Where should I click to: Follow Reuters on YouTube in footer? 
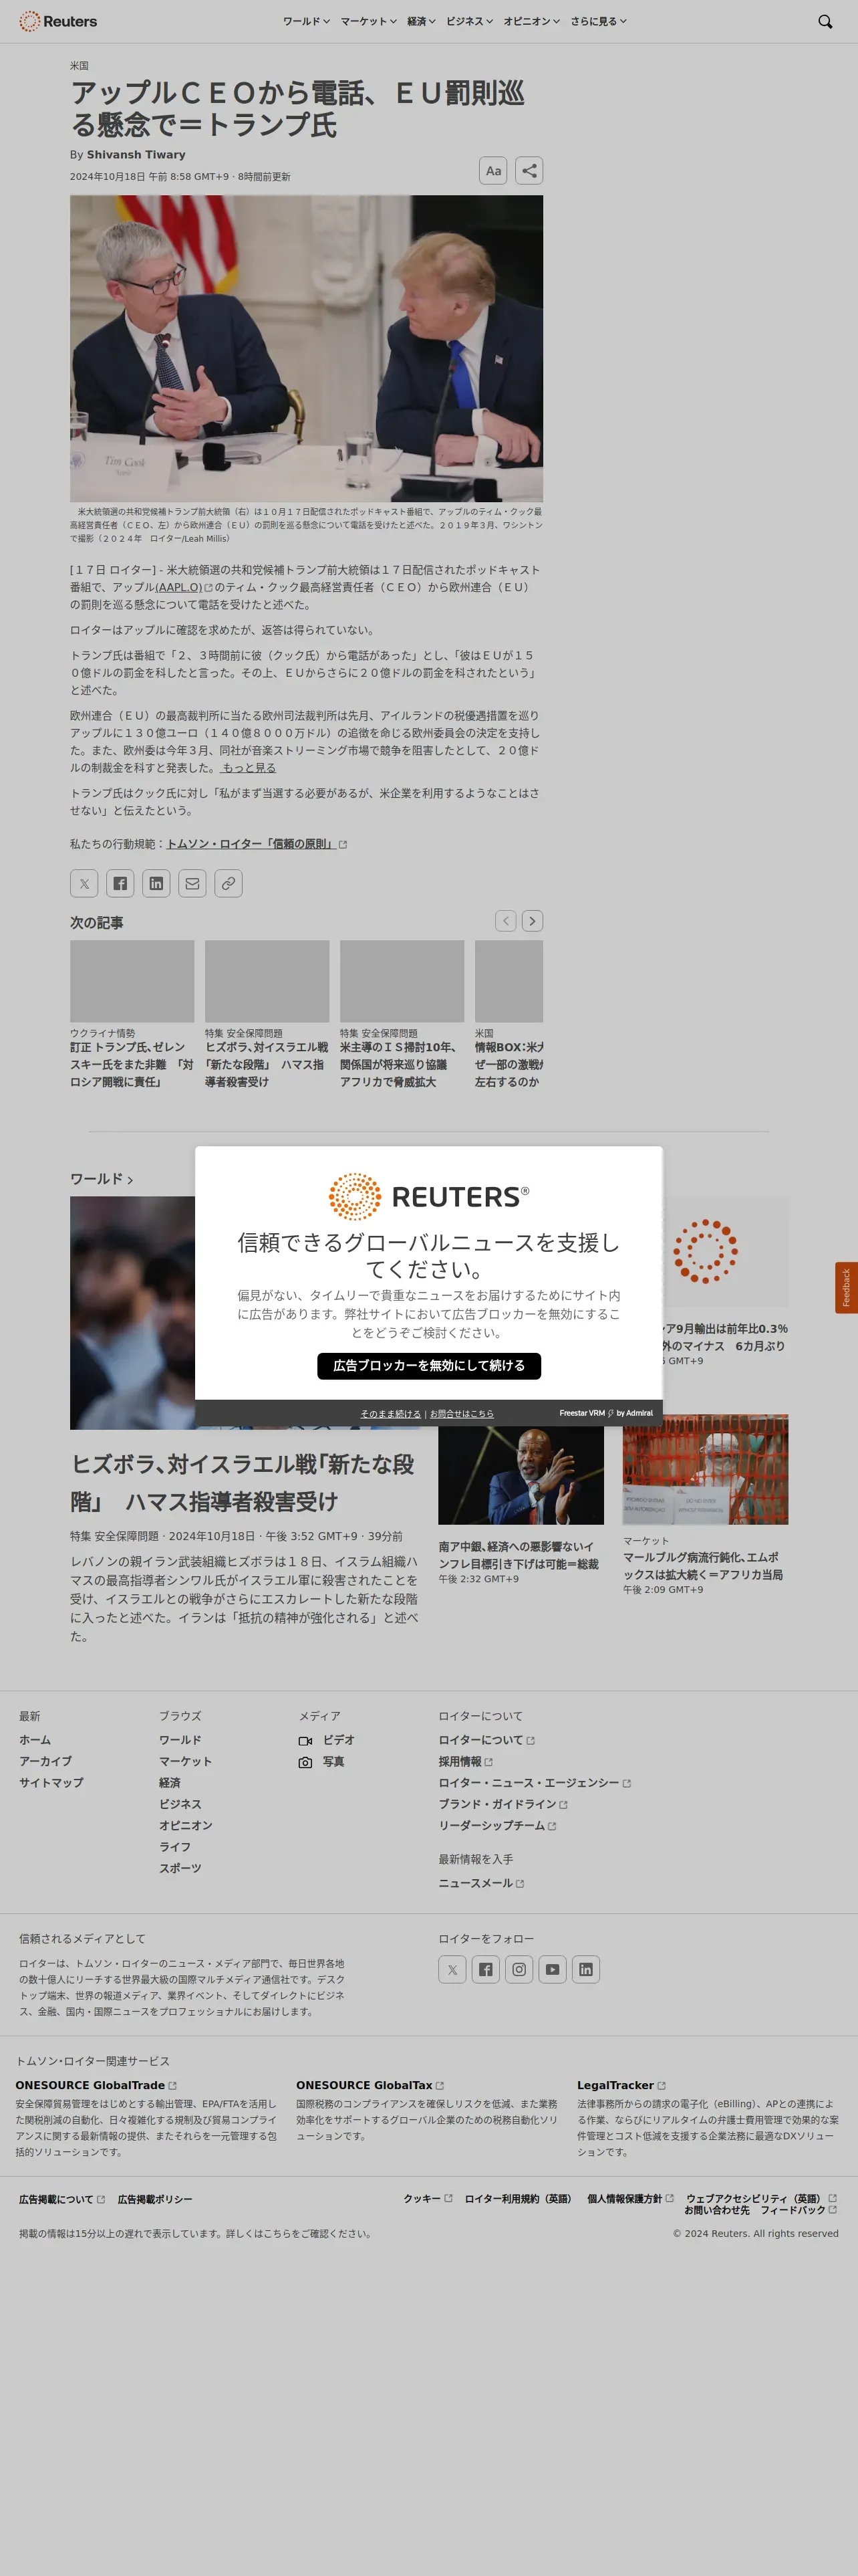553,1969
